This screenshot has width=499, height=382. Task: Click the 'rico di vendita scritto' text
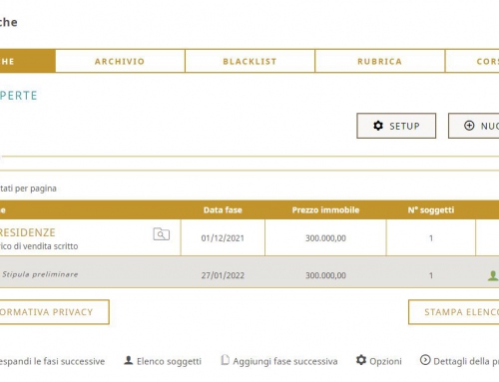[39, 246]
